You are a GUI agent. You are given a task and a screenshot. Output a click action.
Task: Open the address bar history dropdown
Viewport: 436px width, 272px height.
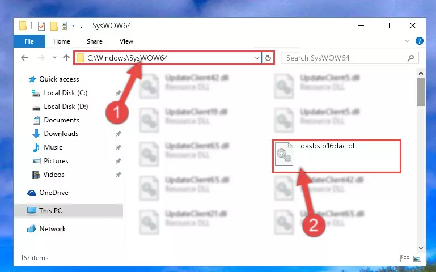[256, 58]
